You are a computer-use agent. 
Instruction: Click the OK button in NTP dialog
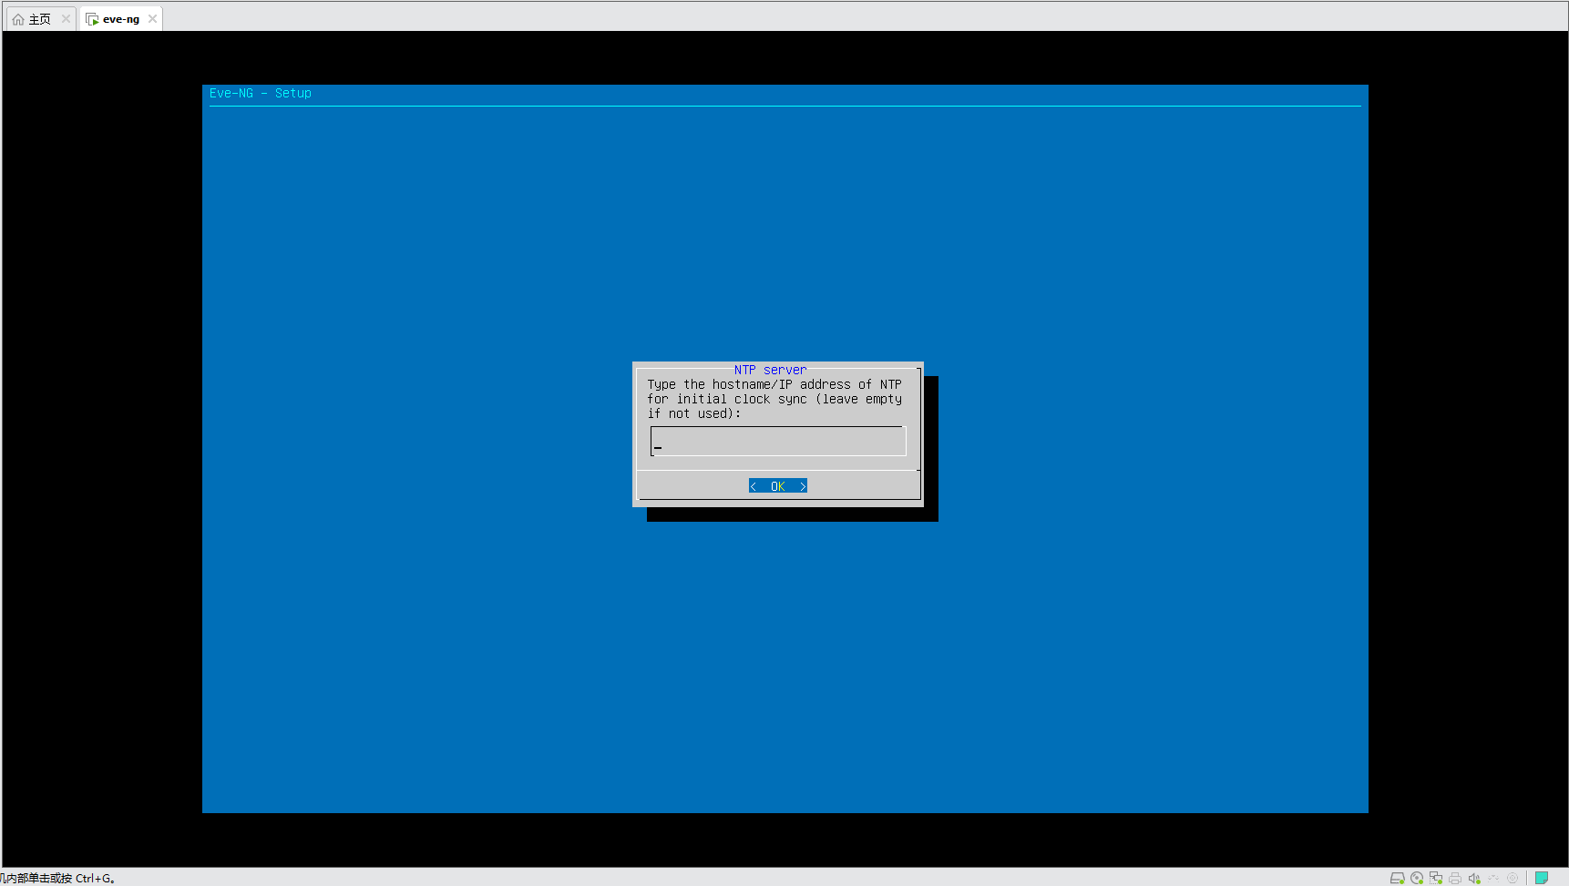pos(778,486)
